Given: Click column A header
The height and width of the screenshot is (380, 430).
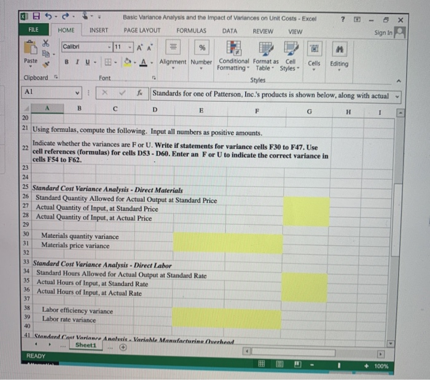Looking at the screenshot, I should 47,108.
